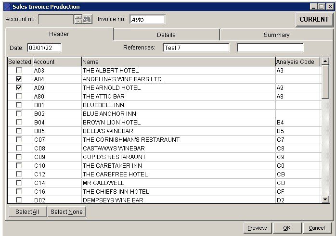The image size is (336, 236).
Task: Click account code C07
Action: coord(39,140)
